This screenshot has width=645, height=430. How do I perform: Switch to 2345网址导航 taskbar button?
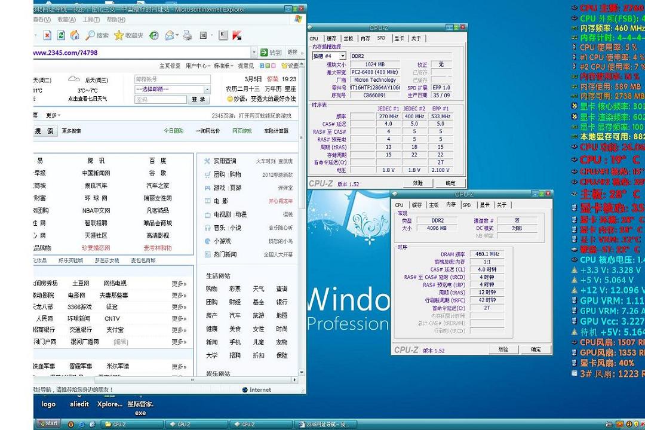[x=325, y=424]
